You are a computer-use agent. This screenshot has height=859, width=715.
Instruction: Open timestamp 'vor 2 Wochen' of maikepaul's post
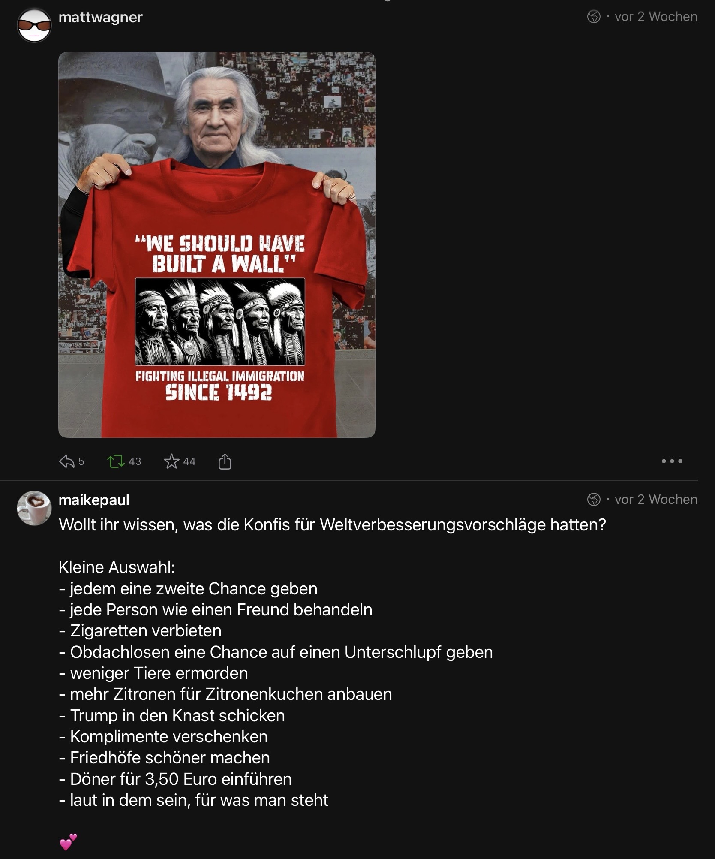coord(656,500)
